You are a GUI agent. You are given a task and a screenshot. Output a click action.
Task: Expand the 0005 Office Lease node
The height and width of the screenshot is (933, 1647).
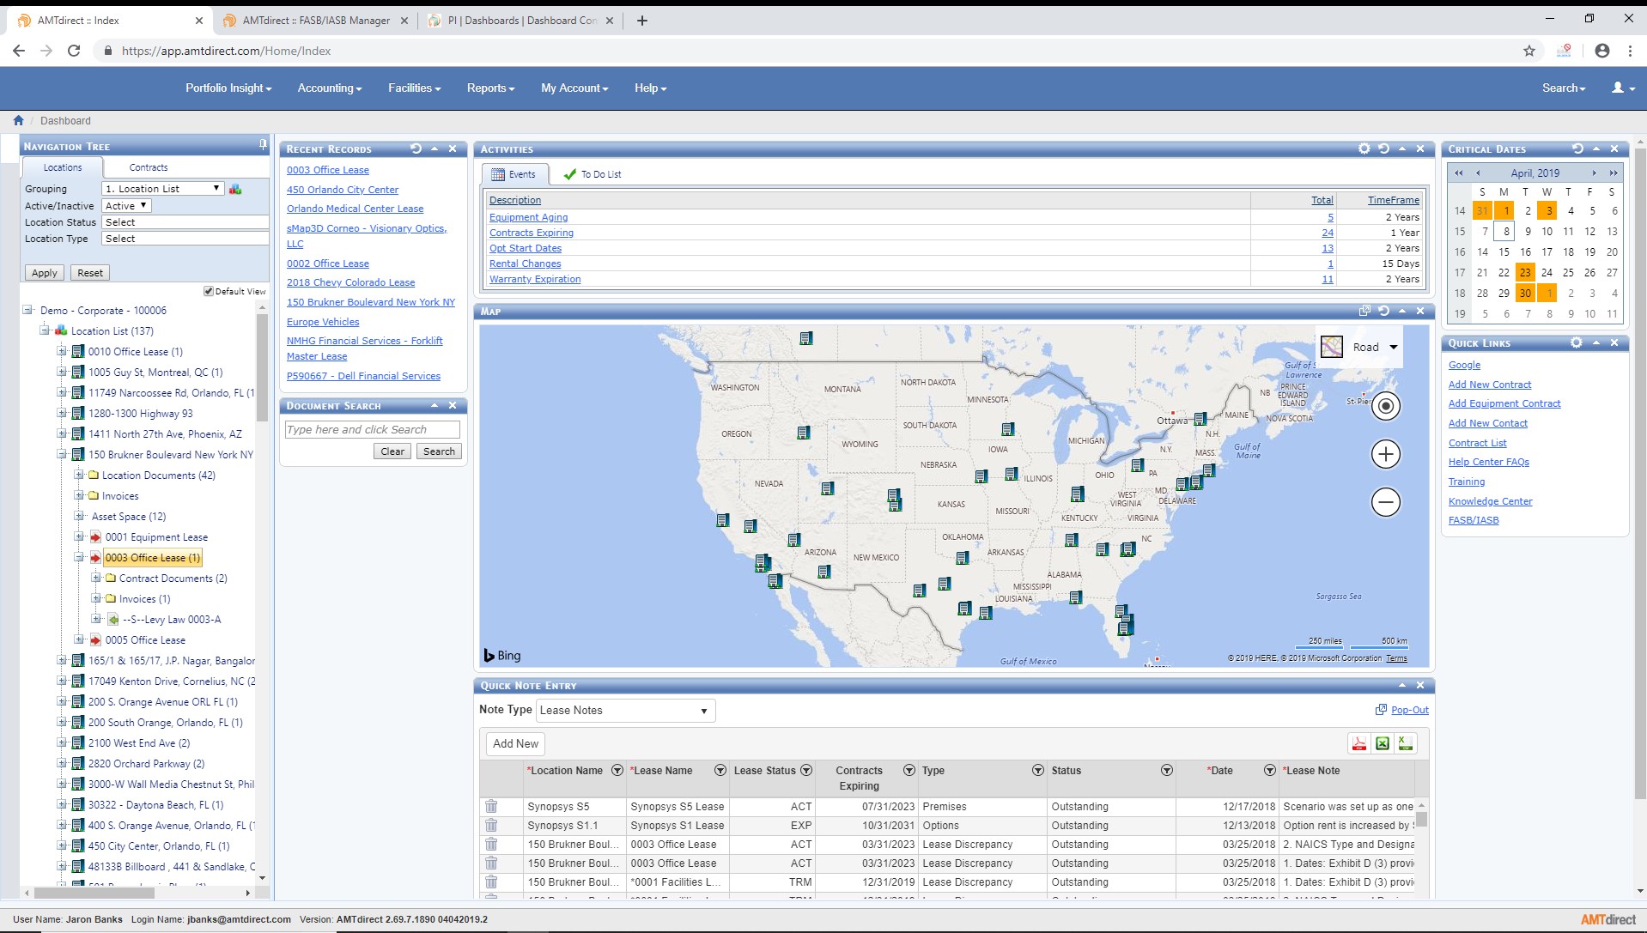pos(79,639)
